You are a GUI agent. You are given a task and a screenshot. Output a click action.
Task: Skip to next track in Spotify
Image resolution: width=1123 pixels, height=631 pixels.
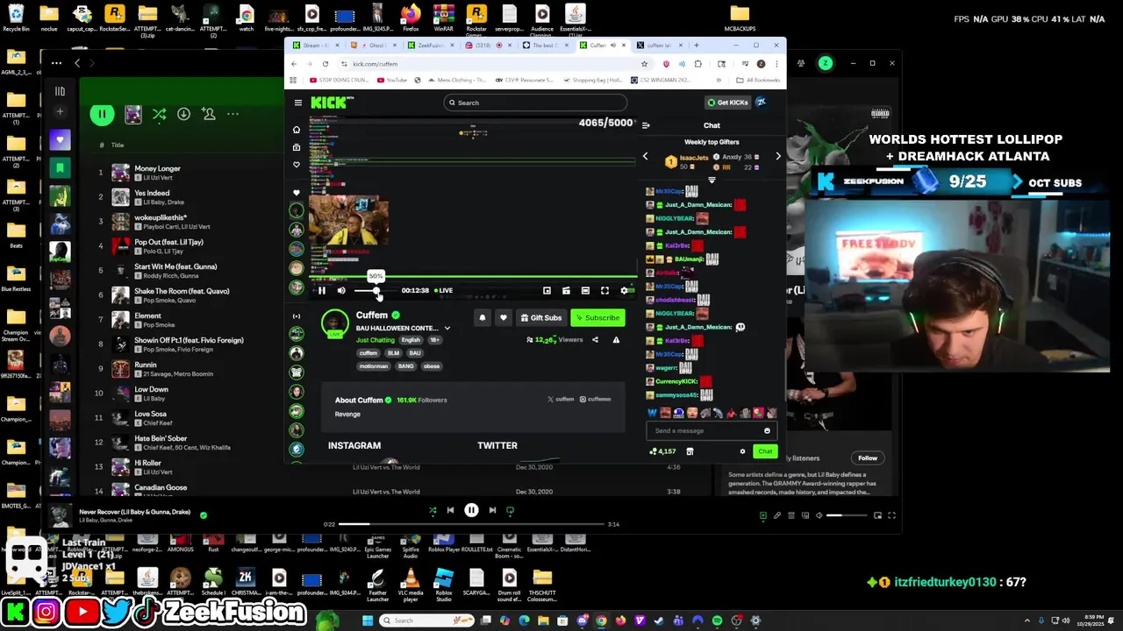492,510
